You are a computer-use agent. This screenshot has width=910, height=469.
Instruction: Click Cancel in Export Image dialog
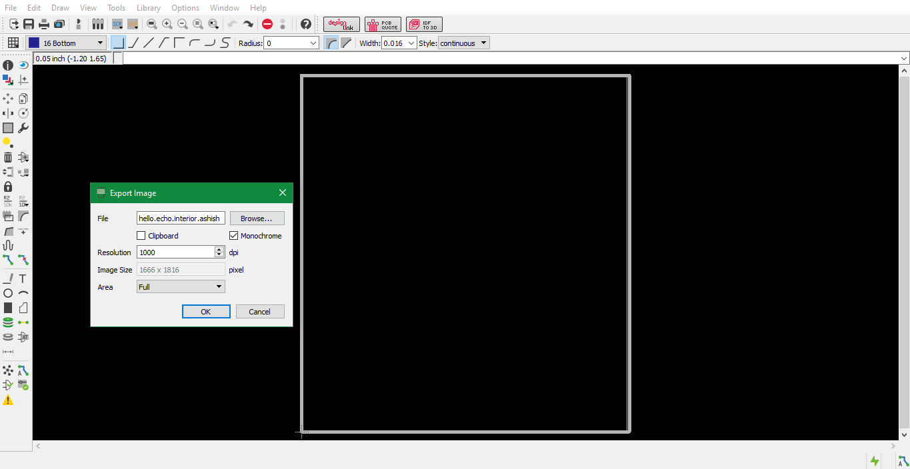point(260,312)
